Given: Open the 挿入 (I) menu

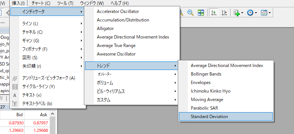Looking at the screenshot, I should pos(18,3).
